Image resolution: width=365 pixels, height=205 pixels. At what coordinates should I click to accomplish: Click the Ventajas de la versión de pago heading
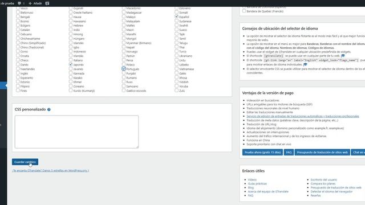267,93
